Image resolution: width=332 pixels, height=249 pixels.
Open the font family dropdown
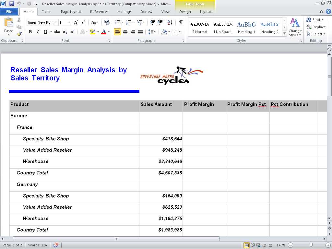(x=55, y=22)
